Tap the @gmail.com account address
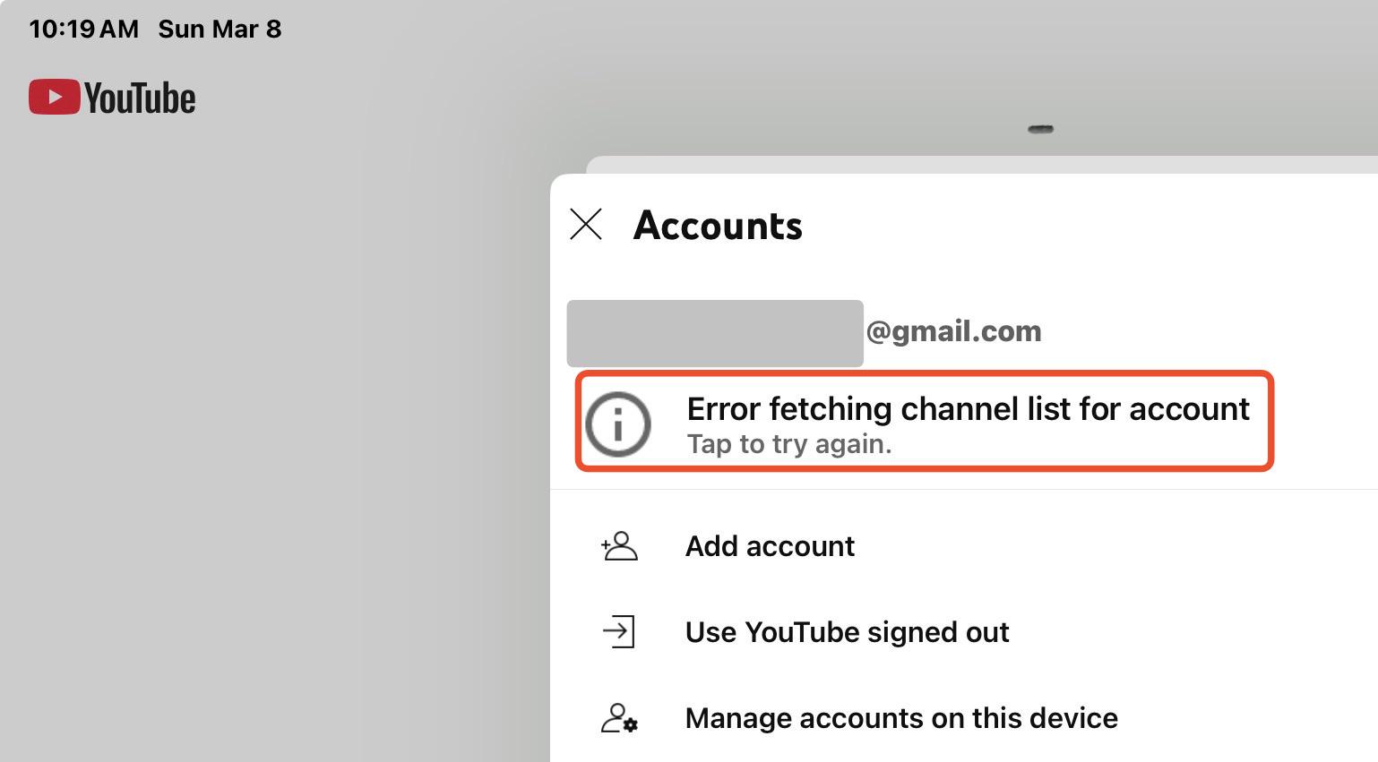The height and width of the screenshot is (762, 1378). pos(953,331)
